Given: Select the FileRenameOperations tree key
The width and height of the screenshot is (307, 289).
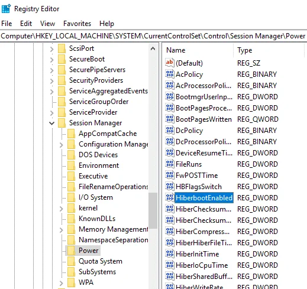Looking at the screenshot, I should 113,187.
